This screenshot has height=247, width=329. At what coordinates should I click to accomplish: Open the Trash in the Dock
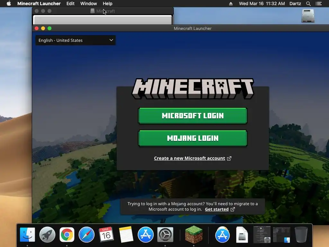[x=301, y=234]
